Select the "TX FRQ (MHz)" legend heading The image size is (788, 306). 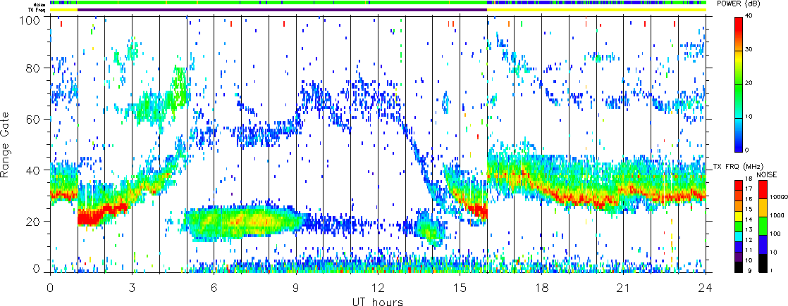pyautogui.click(x=738, y=167)
